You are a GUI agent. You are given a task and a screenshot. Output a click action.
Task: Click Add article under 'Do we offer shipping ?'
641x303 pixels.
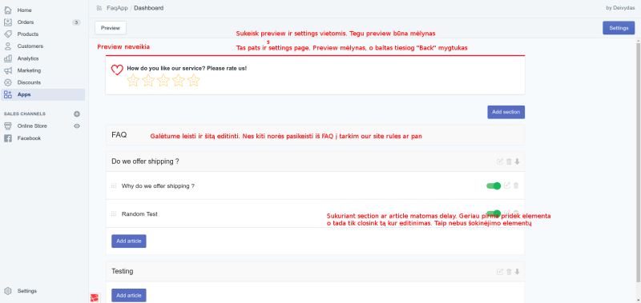tap(129, 241)
